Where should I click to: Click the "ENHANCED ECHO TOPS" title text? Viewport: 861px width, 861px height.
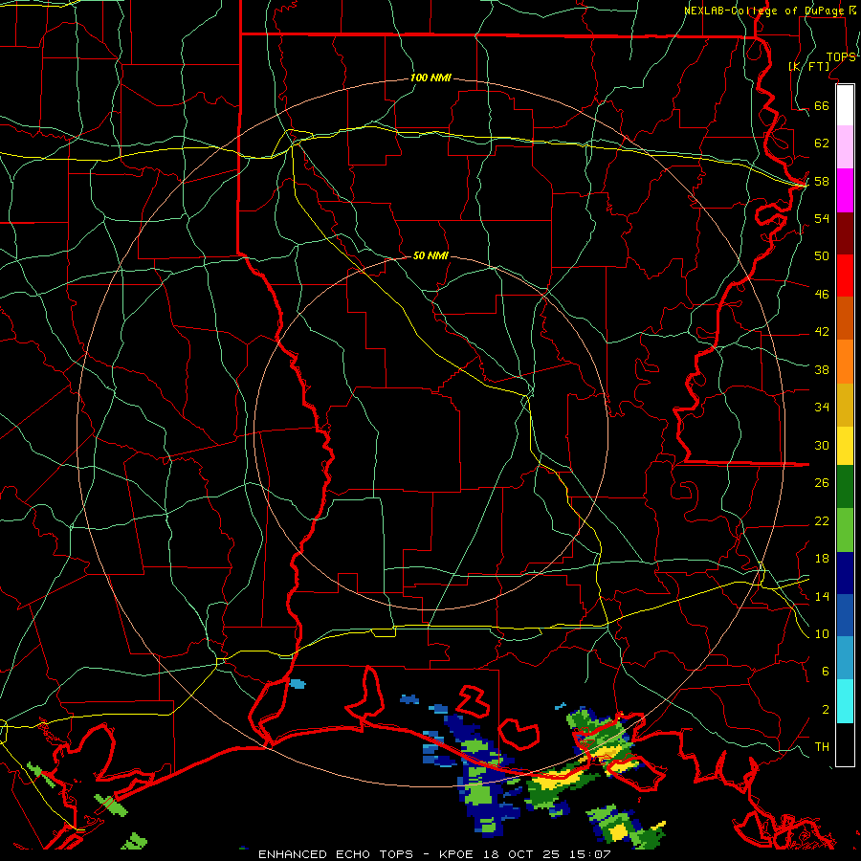click(335, 854)
